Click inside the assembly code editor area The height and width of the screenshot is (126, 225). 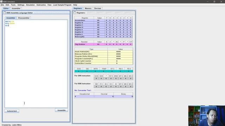click(x=36, y=64)
